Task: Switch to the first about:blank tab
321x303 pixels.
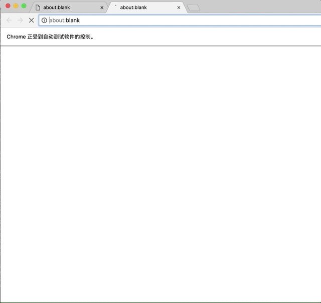Action: tap(68, 8)
